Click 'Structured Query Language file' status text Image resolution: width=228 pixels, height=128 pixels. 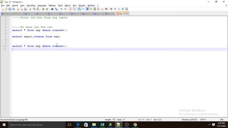tap(14, 119)
